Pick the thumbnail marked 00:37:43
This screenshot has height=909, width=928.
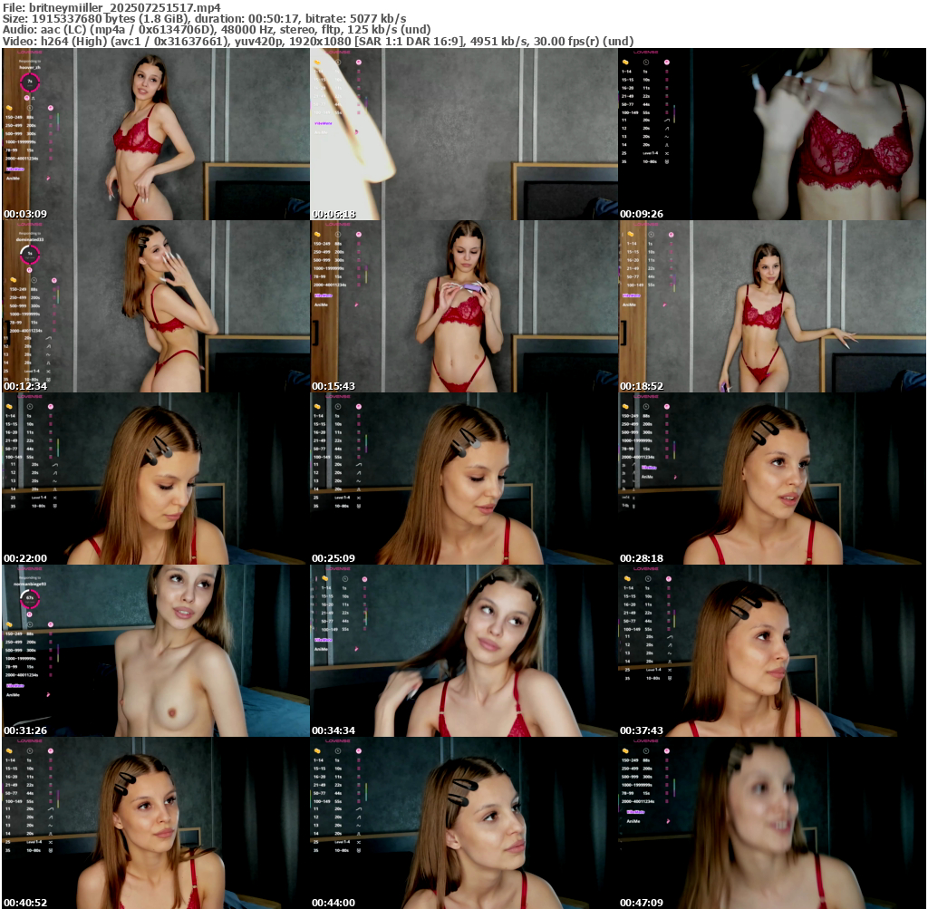click(x=772, y=651)
